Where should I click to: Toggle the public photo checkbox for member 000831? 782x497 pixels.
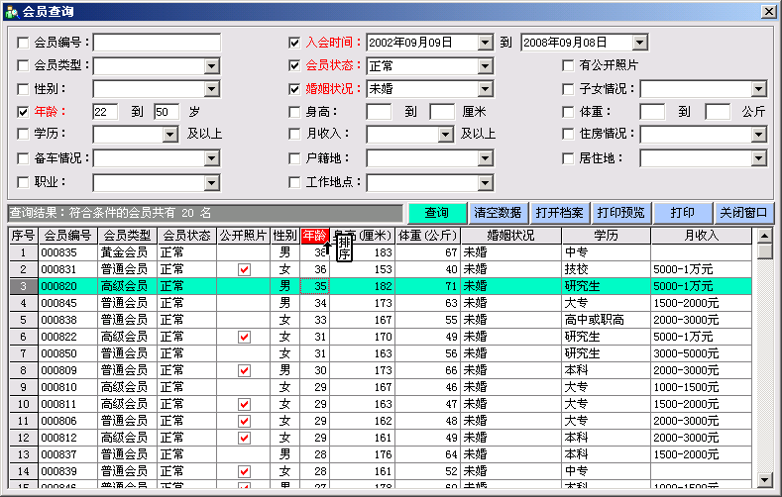coord(244,269)
